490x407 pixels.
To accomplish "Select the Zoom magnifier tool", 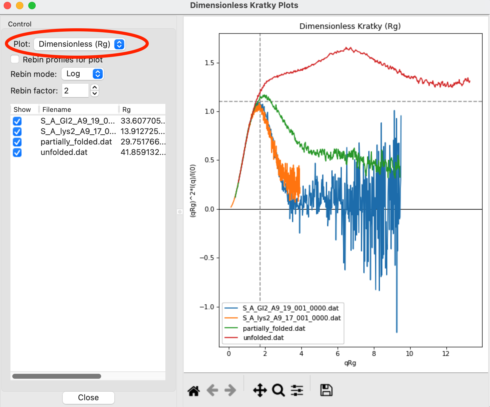I will click(x=279, y=390).
